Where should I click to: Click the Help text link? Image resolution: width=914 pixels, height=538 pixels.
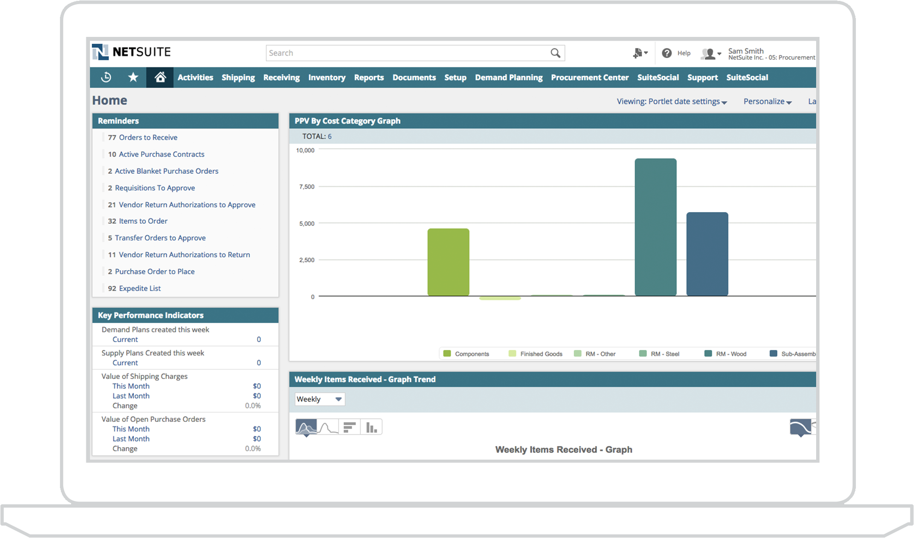684,53
